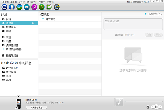Click the 傳送 send button
Image resolution: width=164 pixels, height=110 pixels.
(149, 35)
